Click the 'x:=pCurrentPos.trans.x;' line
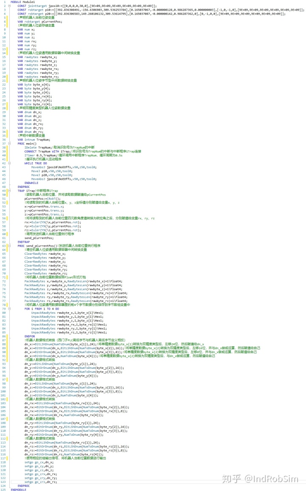 pyautogui.click(x=44, y=207)
